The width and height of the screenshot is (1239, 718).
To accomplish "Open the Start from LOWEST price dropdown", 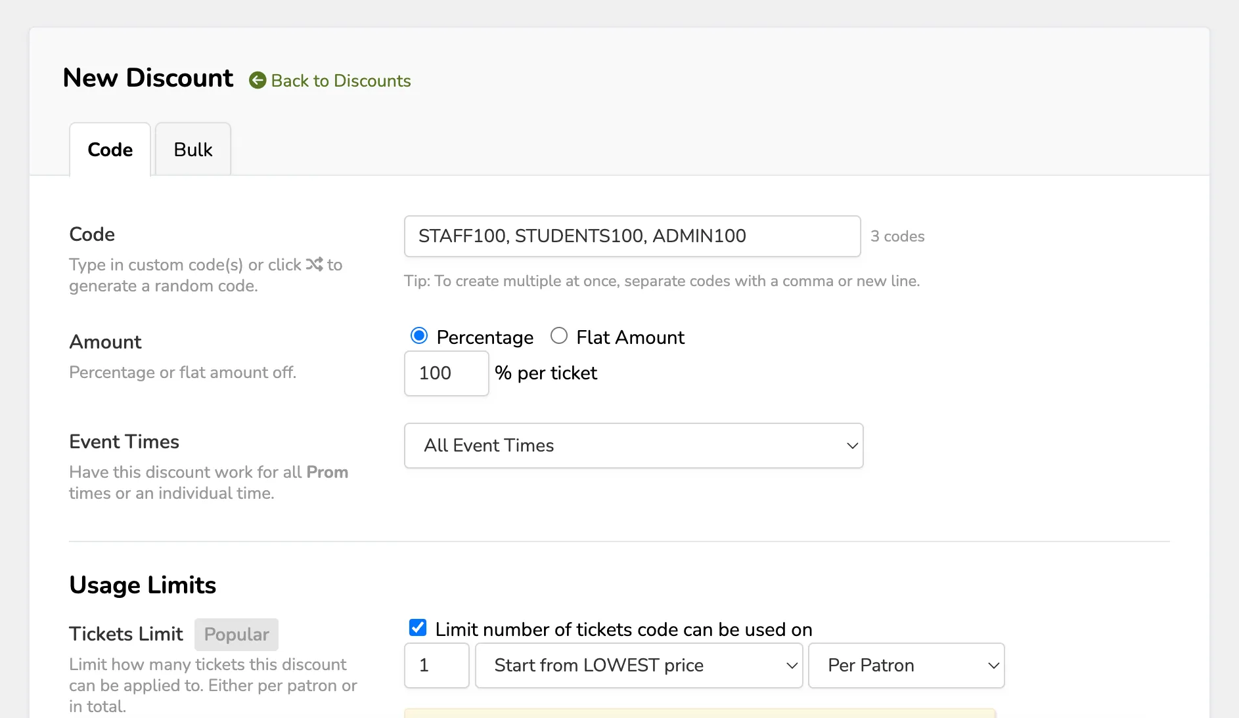I will pos(639,665).
